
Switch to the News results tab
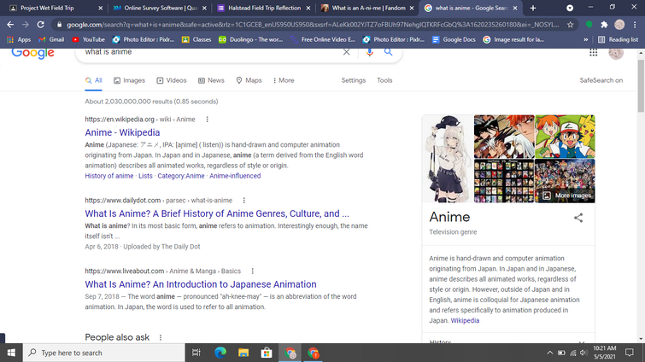click(211, 80)
